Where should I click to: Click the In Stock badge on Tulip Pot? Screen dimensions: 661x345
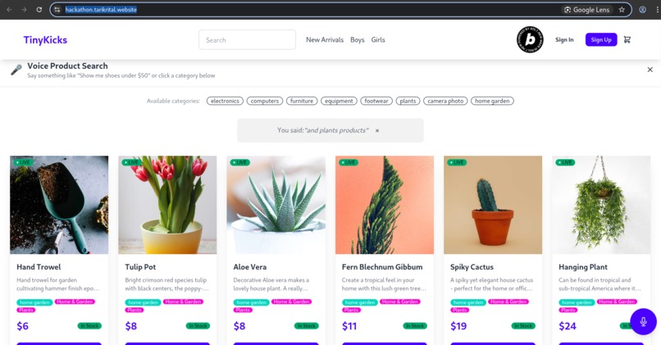tap(198, 325)
